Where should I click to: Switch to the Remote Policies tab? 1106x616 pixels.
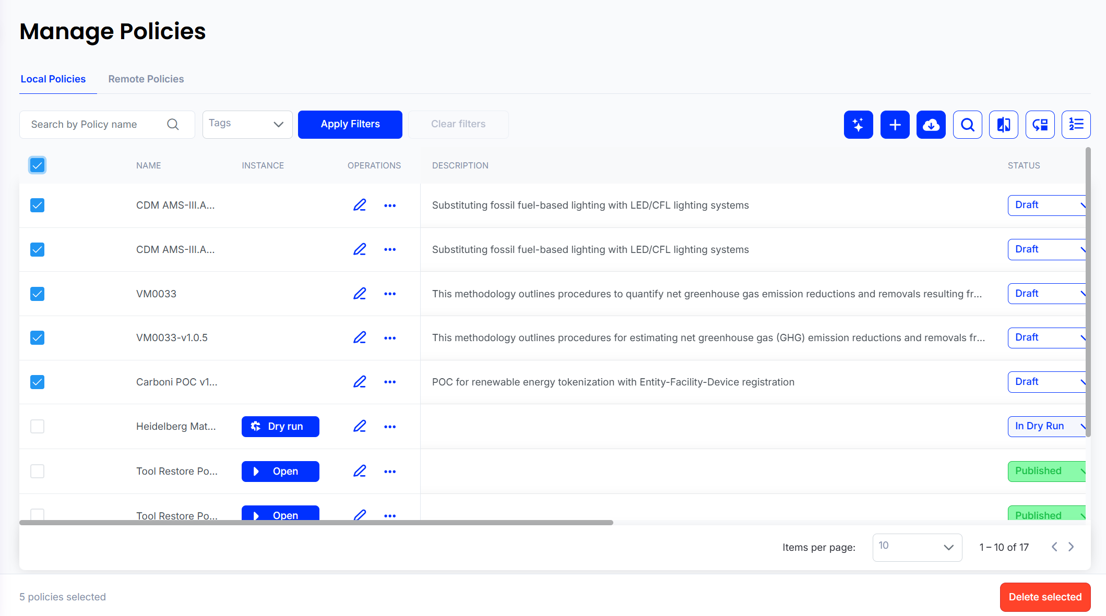(x=146, y=79)
